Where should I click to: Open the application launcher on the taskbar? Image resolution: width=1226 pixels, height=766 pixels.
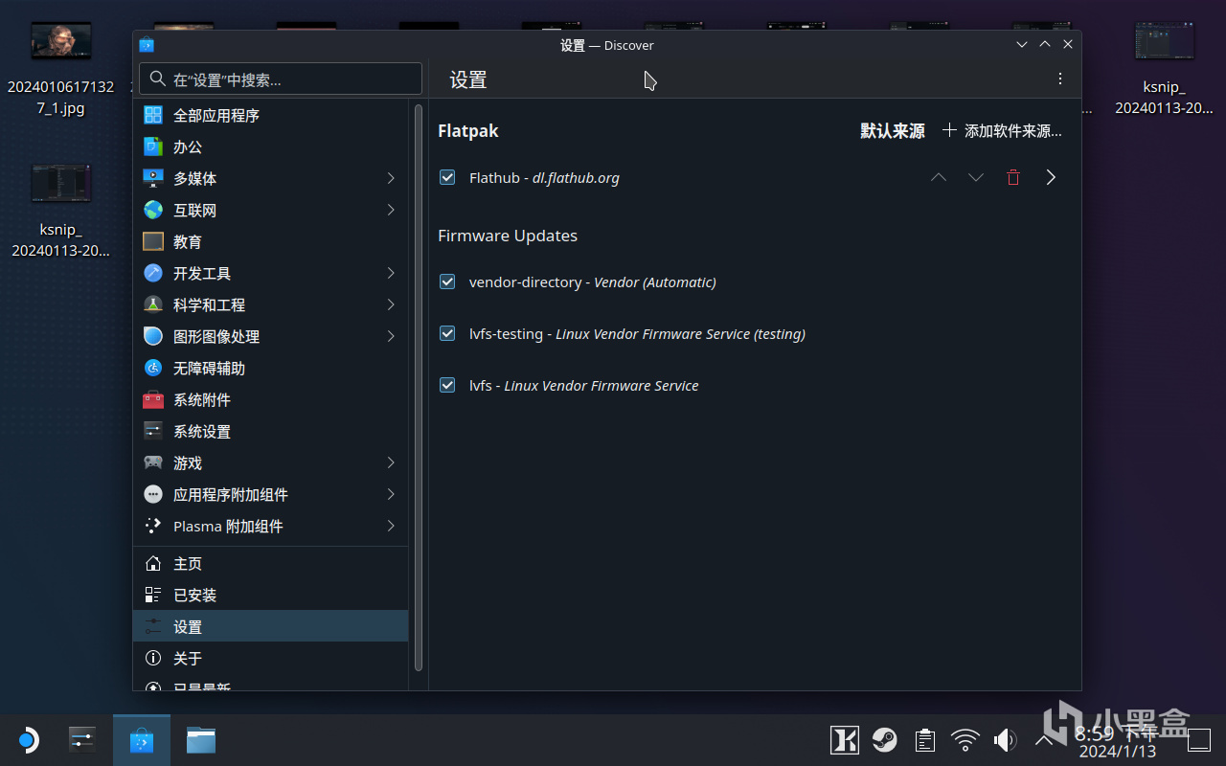click(x=28, y=740)
